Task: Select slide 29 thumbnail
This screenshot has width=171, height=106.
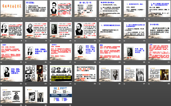Action: pyautogui.click(x=12, y=95)
